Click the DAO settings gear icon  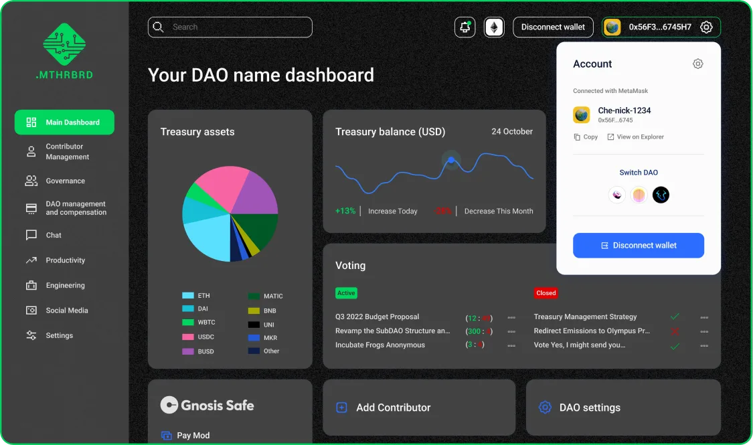pyautogui.click(x=545, y=408)
